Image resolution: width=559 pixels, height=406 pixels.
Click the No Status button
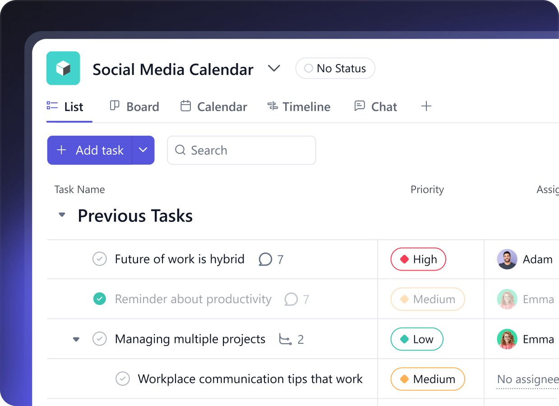click(335, 69)
